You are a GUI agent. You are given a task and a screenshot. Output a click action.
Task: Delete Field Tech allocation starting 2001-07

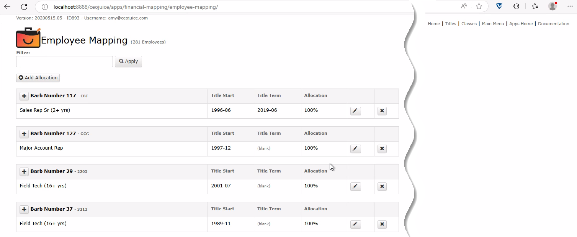pyautogui.click(x=382, y=187)
